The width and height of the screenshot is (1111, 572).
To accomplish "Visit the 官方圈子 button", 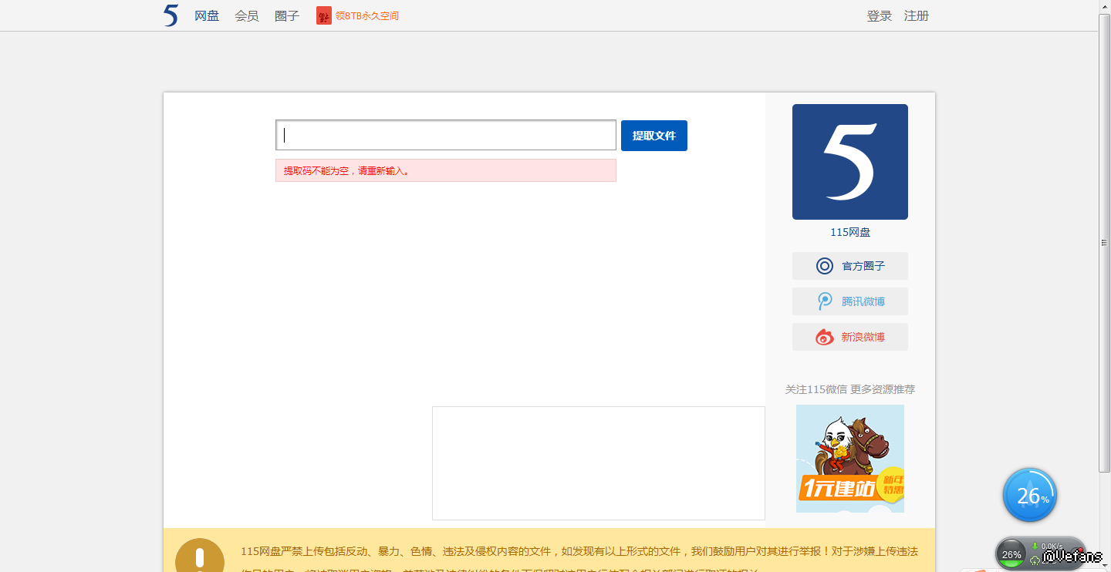I will pyautogui.click(x=850, y=266).
